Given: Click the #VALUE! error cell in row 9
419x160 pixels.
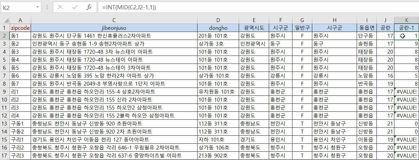Looking at the screenshot, I should 406,92.
